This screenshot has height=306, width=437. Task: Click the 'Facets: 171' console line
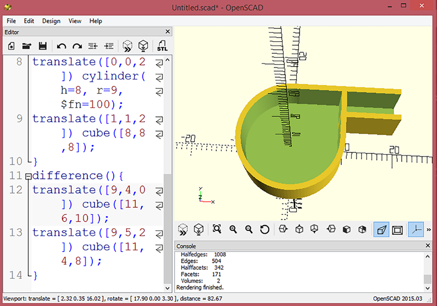pyautogui.click(x=201, y=274)
